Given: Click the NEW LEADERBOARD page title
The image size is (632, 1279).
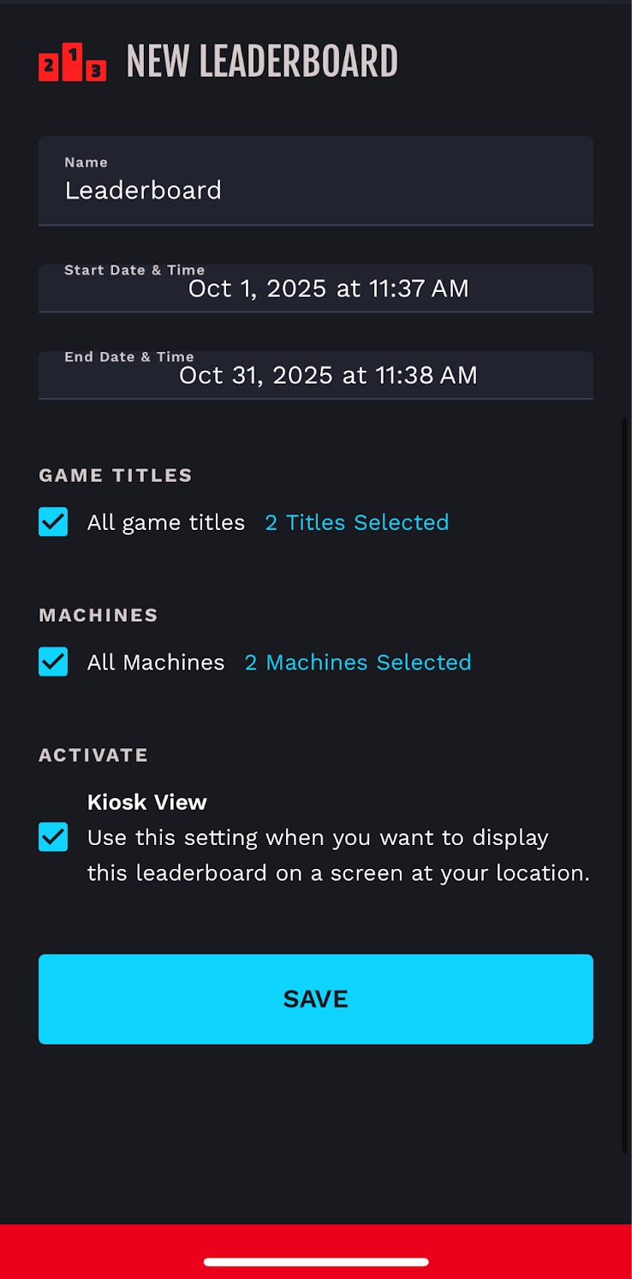Looking at the screenshot, I should [x=262, y=62].
